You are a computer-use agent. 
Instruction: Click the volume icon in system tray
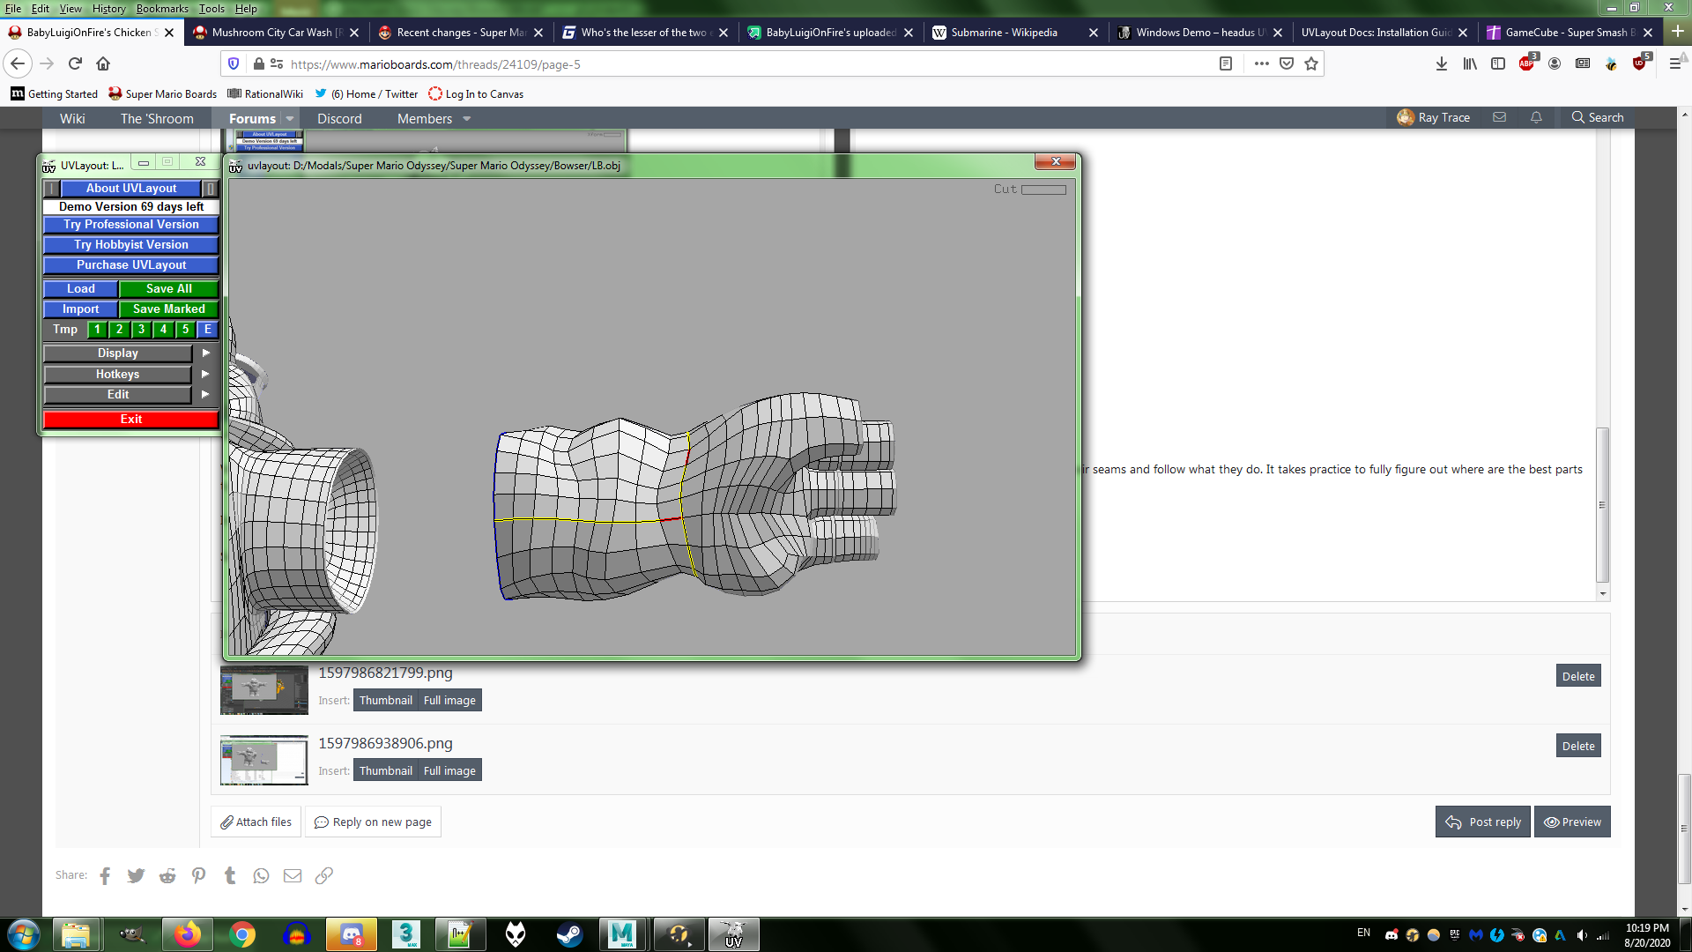click(1582, 935)
